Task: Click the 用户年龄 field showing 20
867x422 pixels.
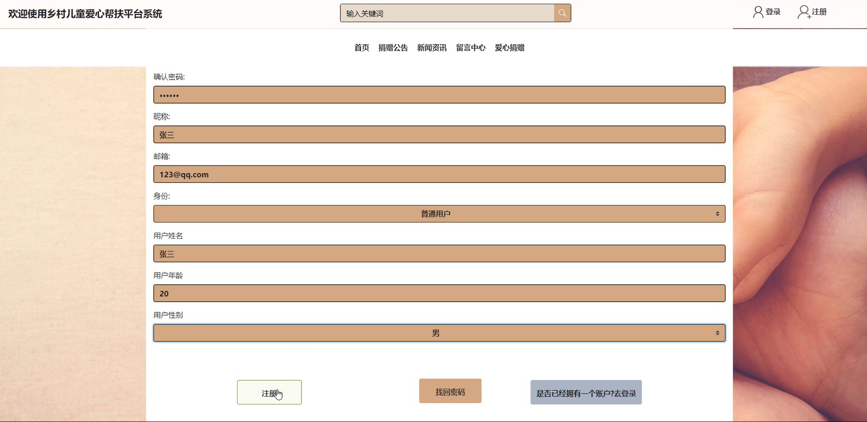Action: point(439,293)
